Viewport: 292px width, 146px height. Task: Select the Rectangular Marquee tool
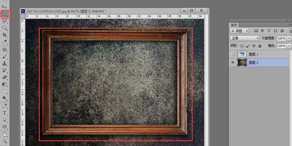[5, 14]
